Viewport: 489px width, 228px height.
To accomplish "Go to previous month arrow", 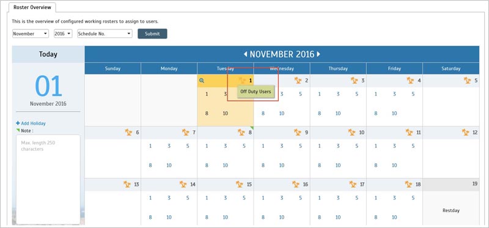I will coord(246,54).
